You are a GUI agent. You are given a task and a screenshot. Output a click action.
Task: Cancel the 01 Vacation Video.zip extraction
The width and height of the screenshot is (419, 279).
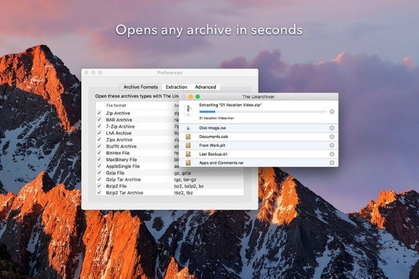tap(332, 112)
